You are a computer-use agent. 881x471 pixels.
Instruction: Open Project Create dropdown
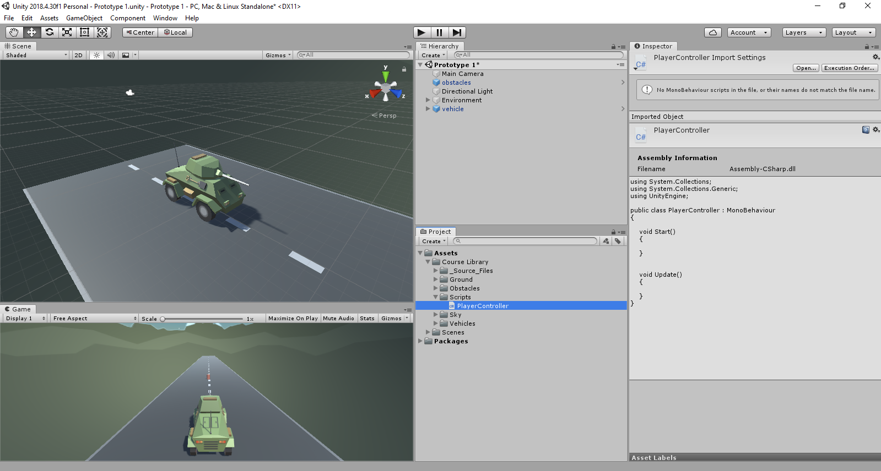[434, 241]
